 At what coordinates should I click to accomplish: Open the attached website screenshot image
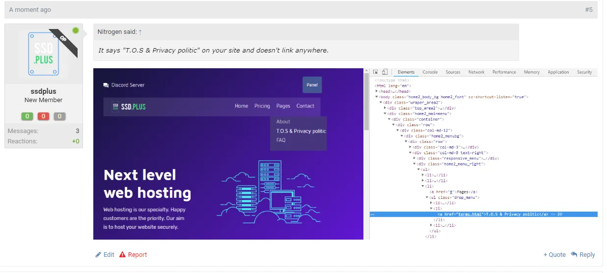[x=345, y=154]
